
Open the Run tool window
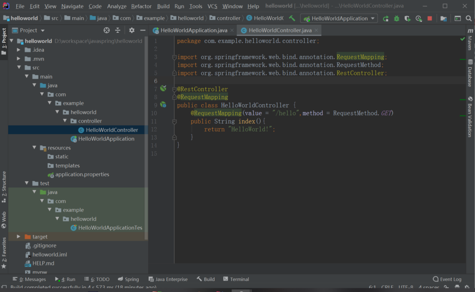click(x=65, y=279)
